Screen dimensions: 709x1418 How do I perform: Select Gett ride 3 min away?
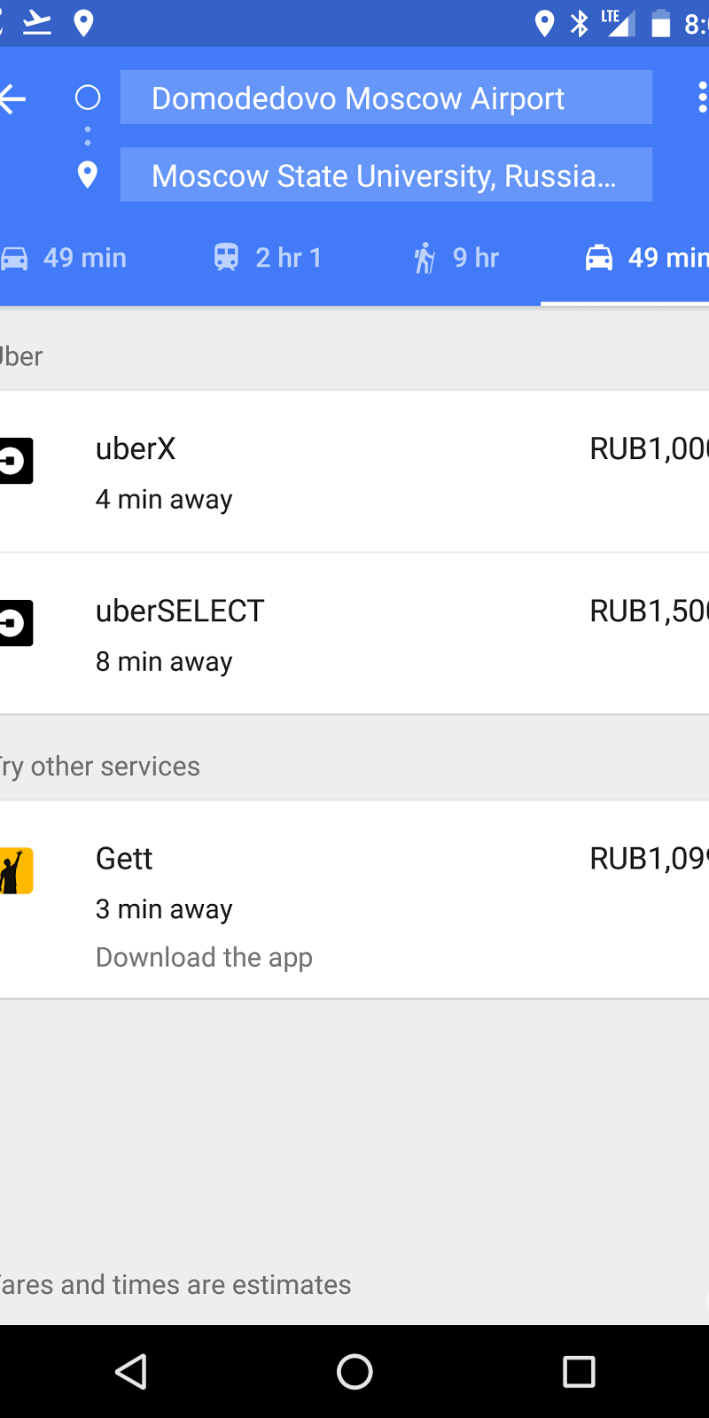pos(354,884)
